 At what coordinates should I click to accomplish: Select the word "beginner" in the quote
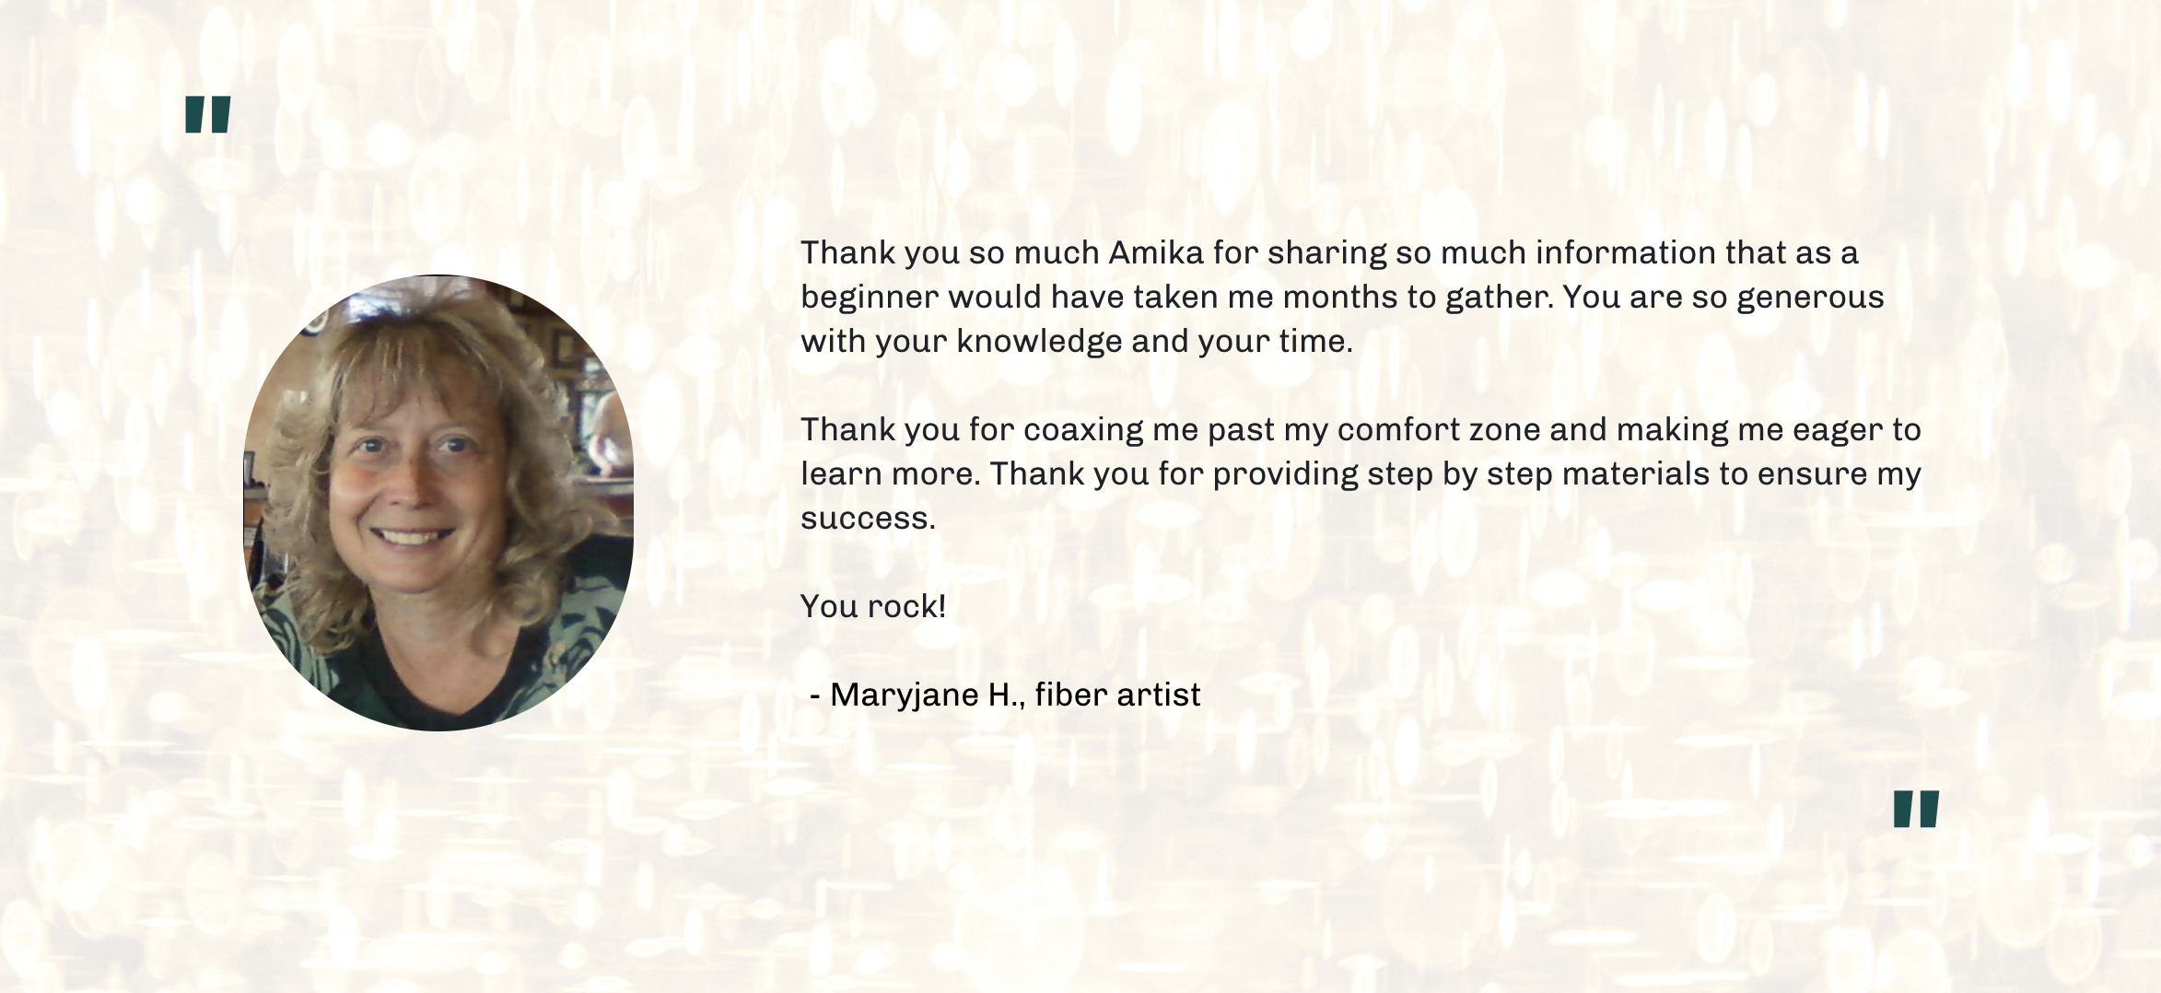click(870, 297)
